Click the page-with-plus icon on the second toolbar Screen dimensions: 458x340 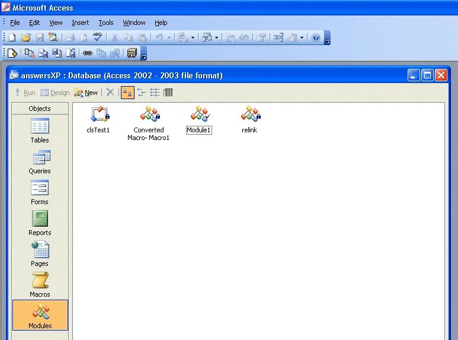click(x=12, y=53)
